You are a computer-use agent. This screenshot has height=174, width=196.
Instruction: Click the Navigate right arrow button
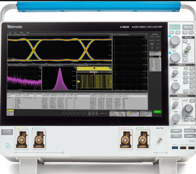tap(192, 119)
